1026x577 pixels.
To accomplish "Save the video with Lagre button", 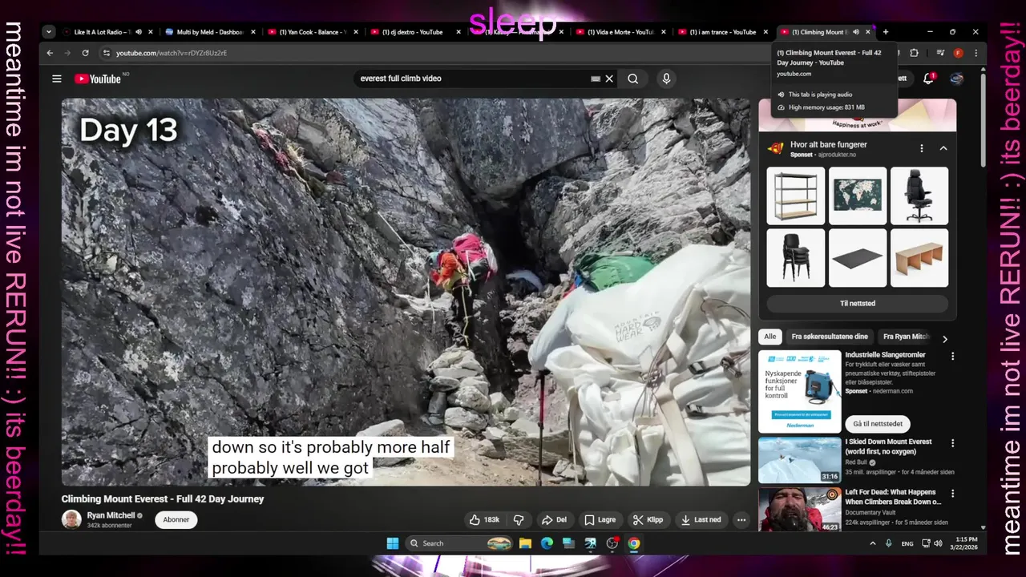I will tap(600, 519).
